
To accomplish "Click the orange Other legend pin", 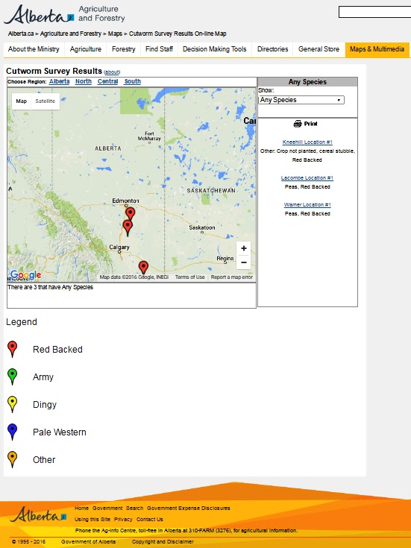I will click(x=12, y=459).
